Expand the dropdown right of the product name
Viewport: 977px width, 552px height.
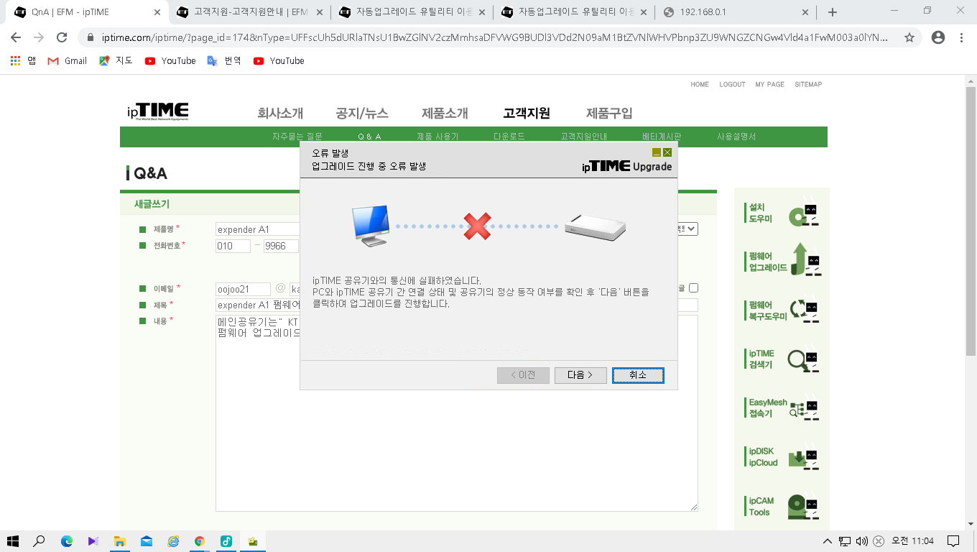pos(687,229)
